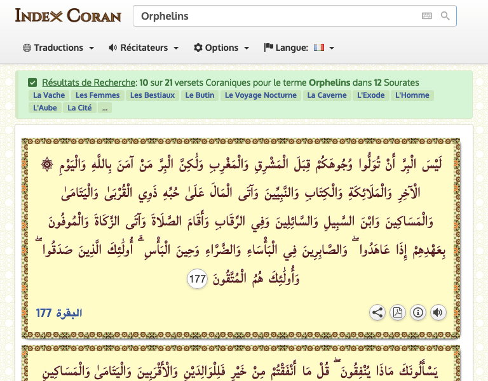
Task: Open the Traductions dropdown menu
Action: point(58,48)
